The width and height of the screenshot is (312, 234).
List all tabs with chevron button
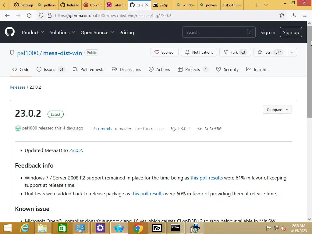[266, 5]
